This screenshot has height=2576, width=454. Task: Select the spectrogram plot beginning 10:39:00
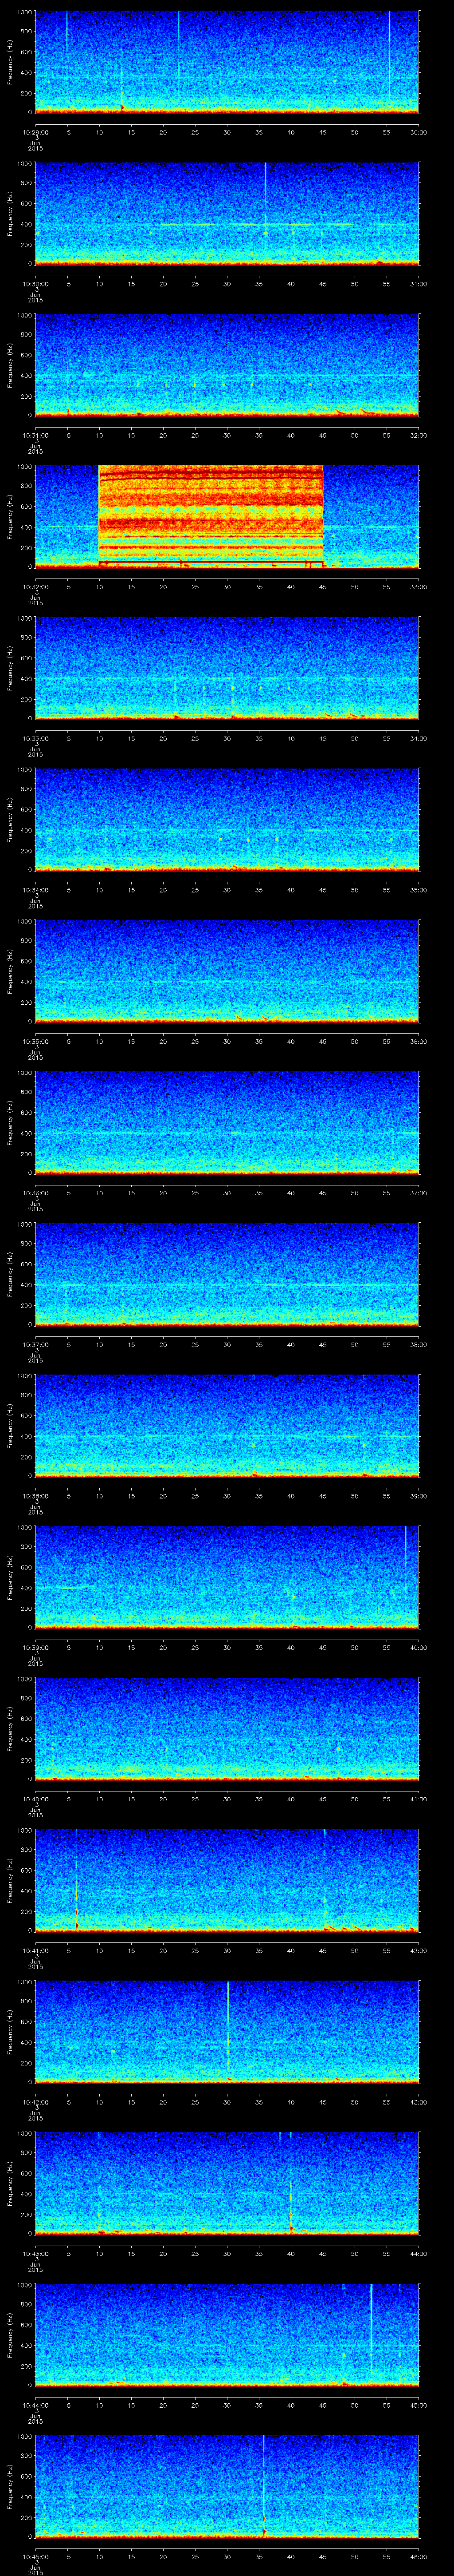click(x=227, y=1577)
